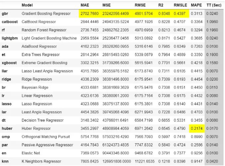
Task: Select the xgboost row index label
Action: tap(9, 63)
